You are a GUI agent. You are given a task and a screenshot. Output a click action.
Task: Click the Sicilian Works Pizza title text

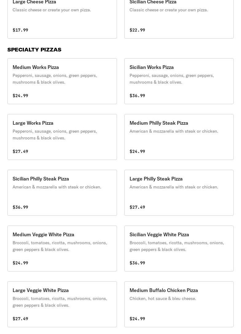pos(152,67)
